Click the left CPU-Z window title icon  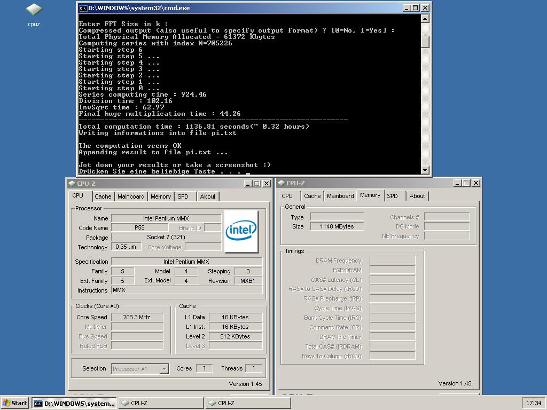[72, 184]
